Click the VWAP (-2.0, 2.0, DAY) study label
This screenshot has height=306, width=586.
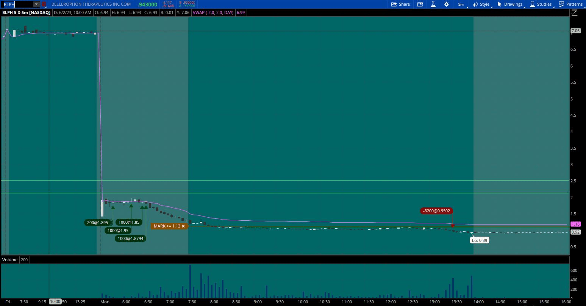tap(213, 13)
